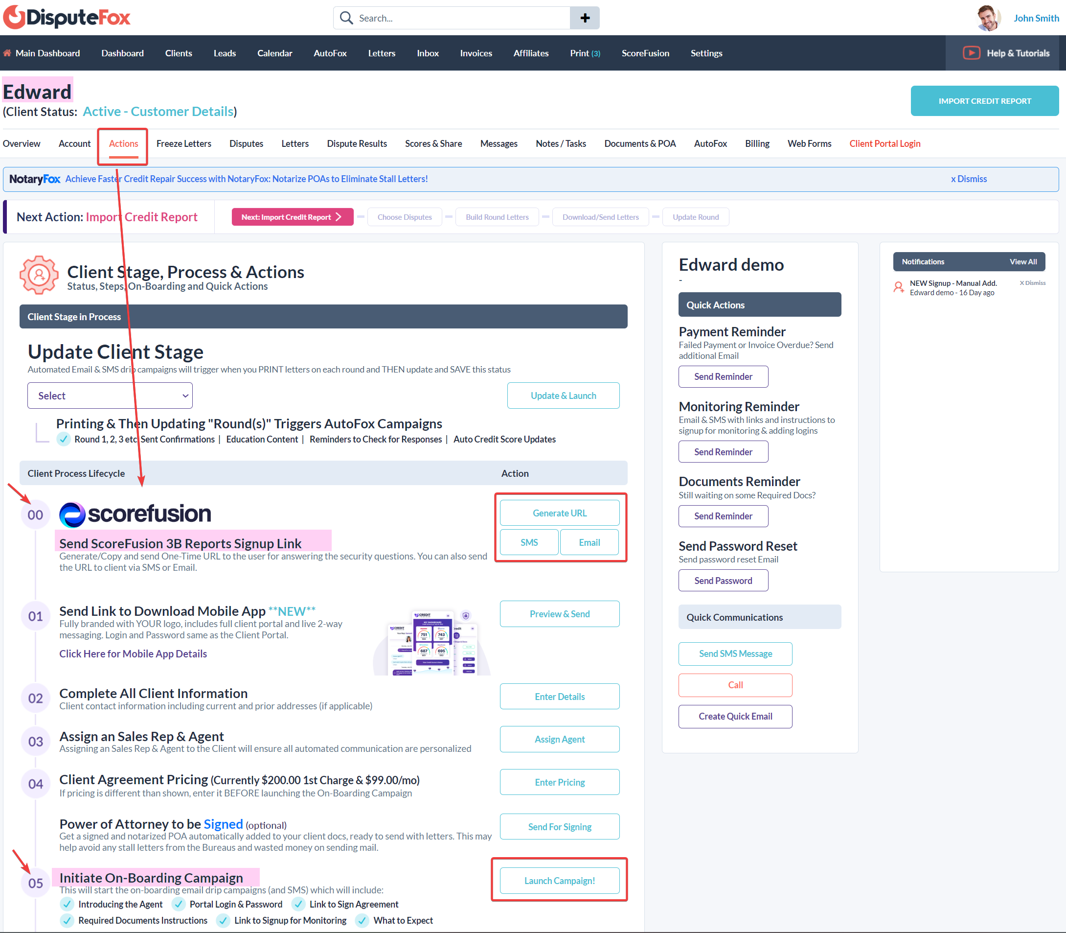Switch to the Scores & Share tab

(x=433, y=144)
